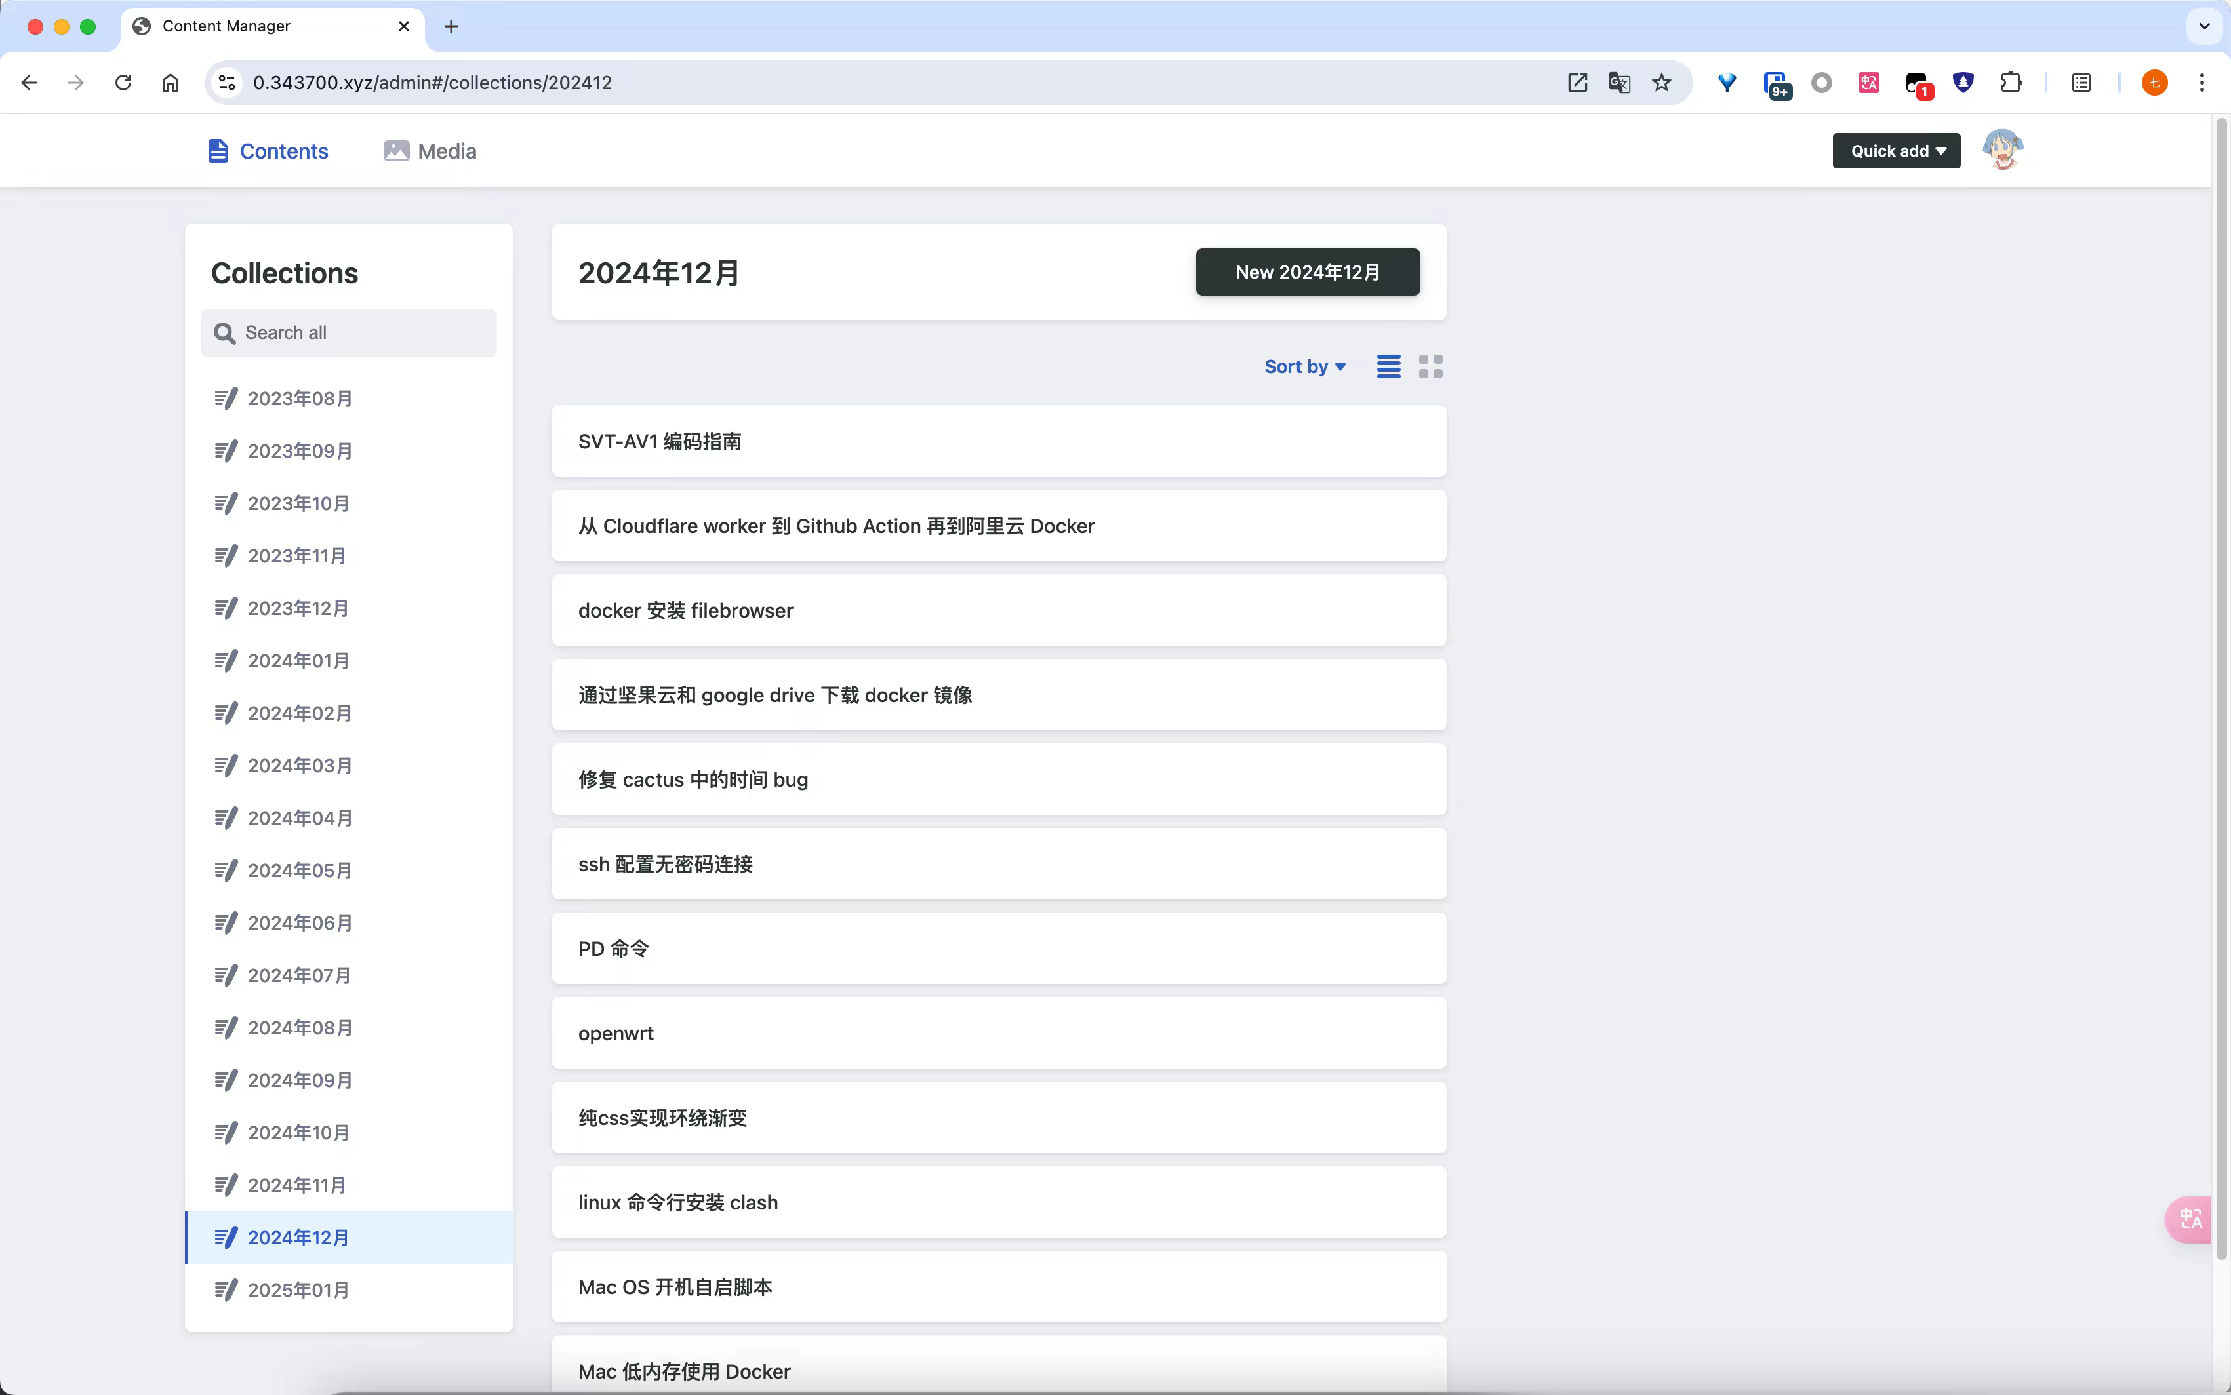The width and height of the screenshot is (2231, 1395).
Task: Open the 2023年09月 collection
Action: (349, 451)
